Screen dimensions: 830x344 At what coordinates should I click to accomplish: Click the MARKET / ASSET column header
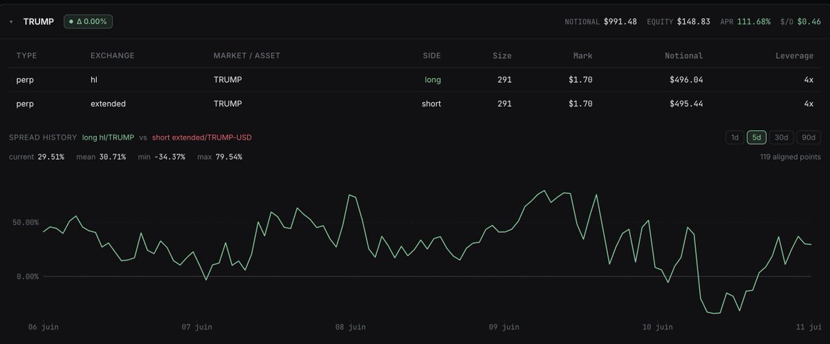pyautogui.click(x=247, y=56)
